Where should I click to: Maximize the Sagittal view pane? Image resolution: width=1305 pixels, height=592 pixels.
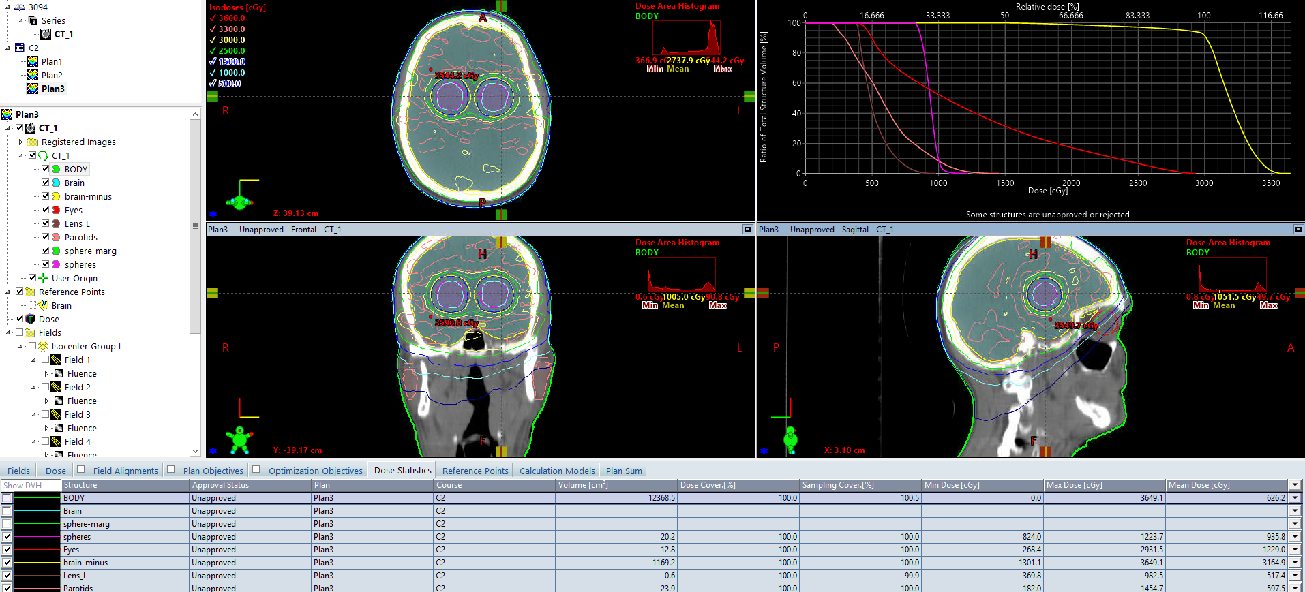(1298, 230)
